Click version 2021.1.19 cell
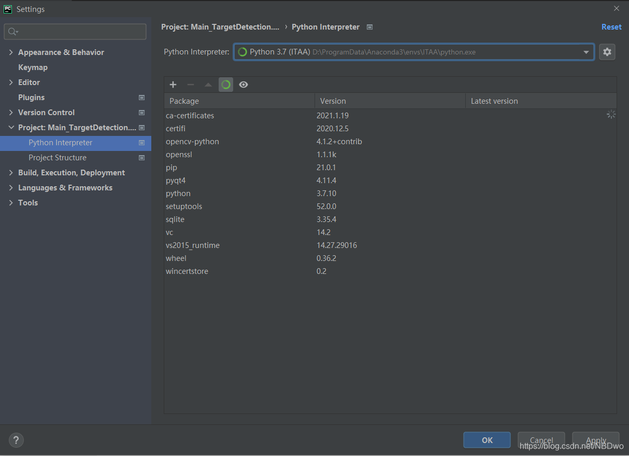 coord(333,116)
